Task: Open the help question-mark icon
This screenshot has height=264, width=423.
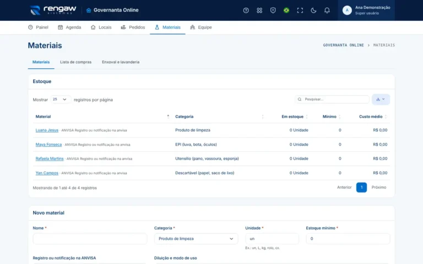Action: [246, 10]
